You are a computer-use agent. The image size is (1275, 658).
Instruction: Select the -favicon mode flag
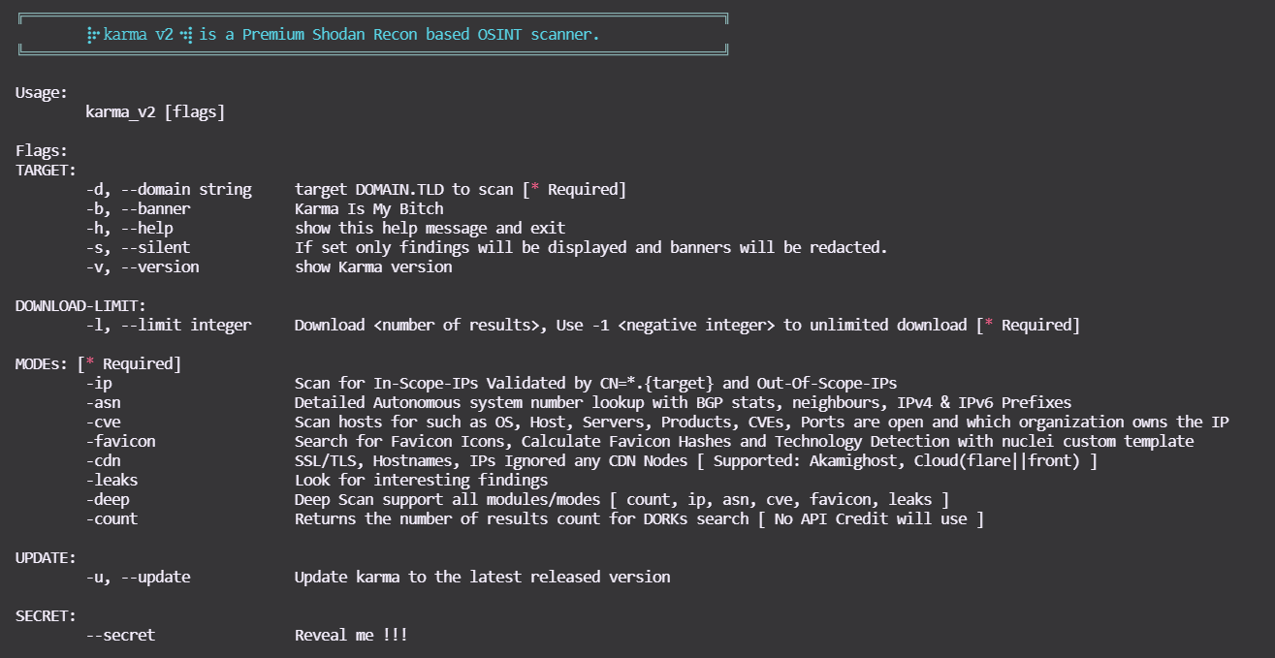pos(120,442)
